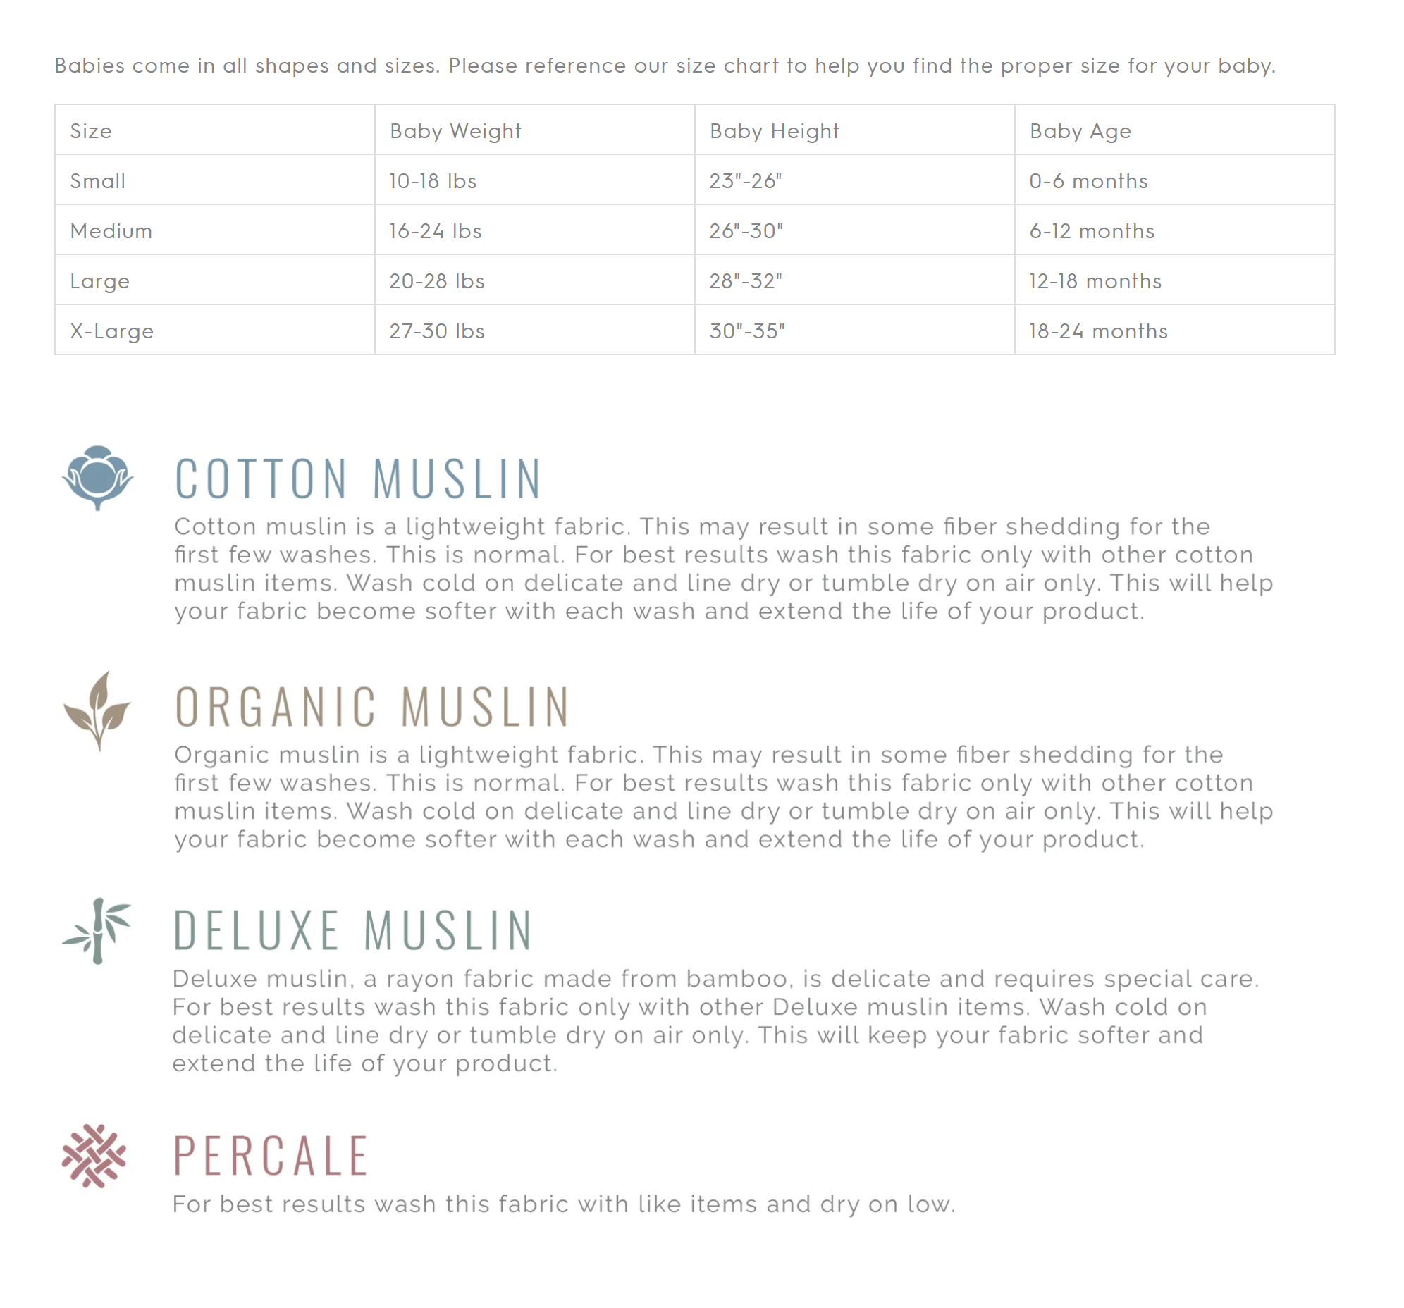Click the 27-30 lbs weight cell
This screenshot has width=1404, height=1308.
tap(437, 332)
